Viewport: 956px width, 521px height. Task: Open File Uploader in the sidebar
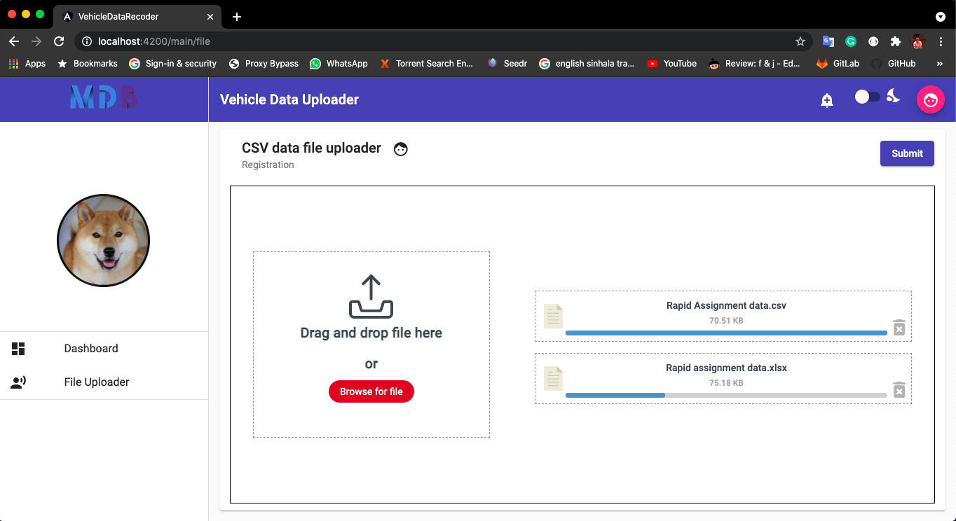click(104, 382)
